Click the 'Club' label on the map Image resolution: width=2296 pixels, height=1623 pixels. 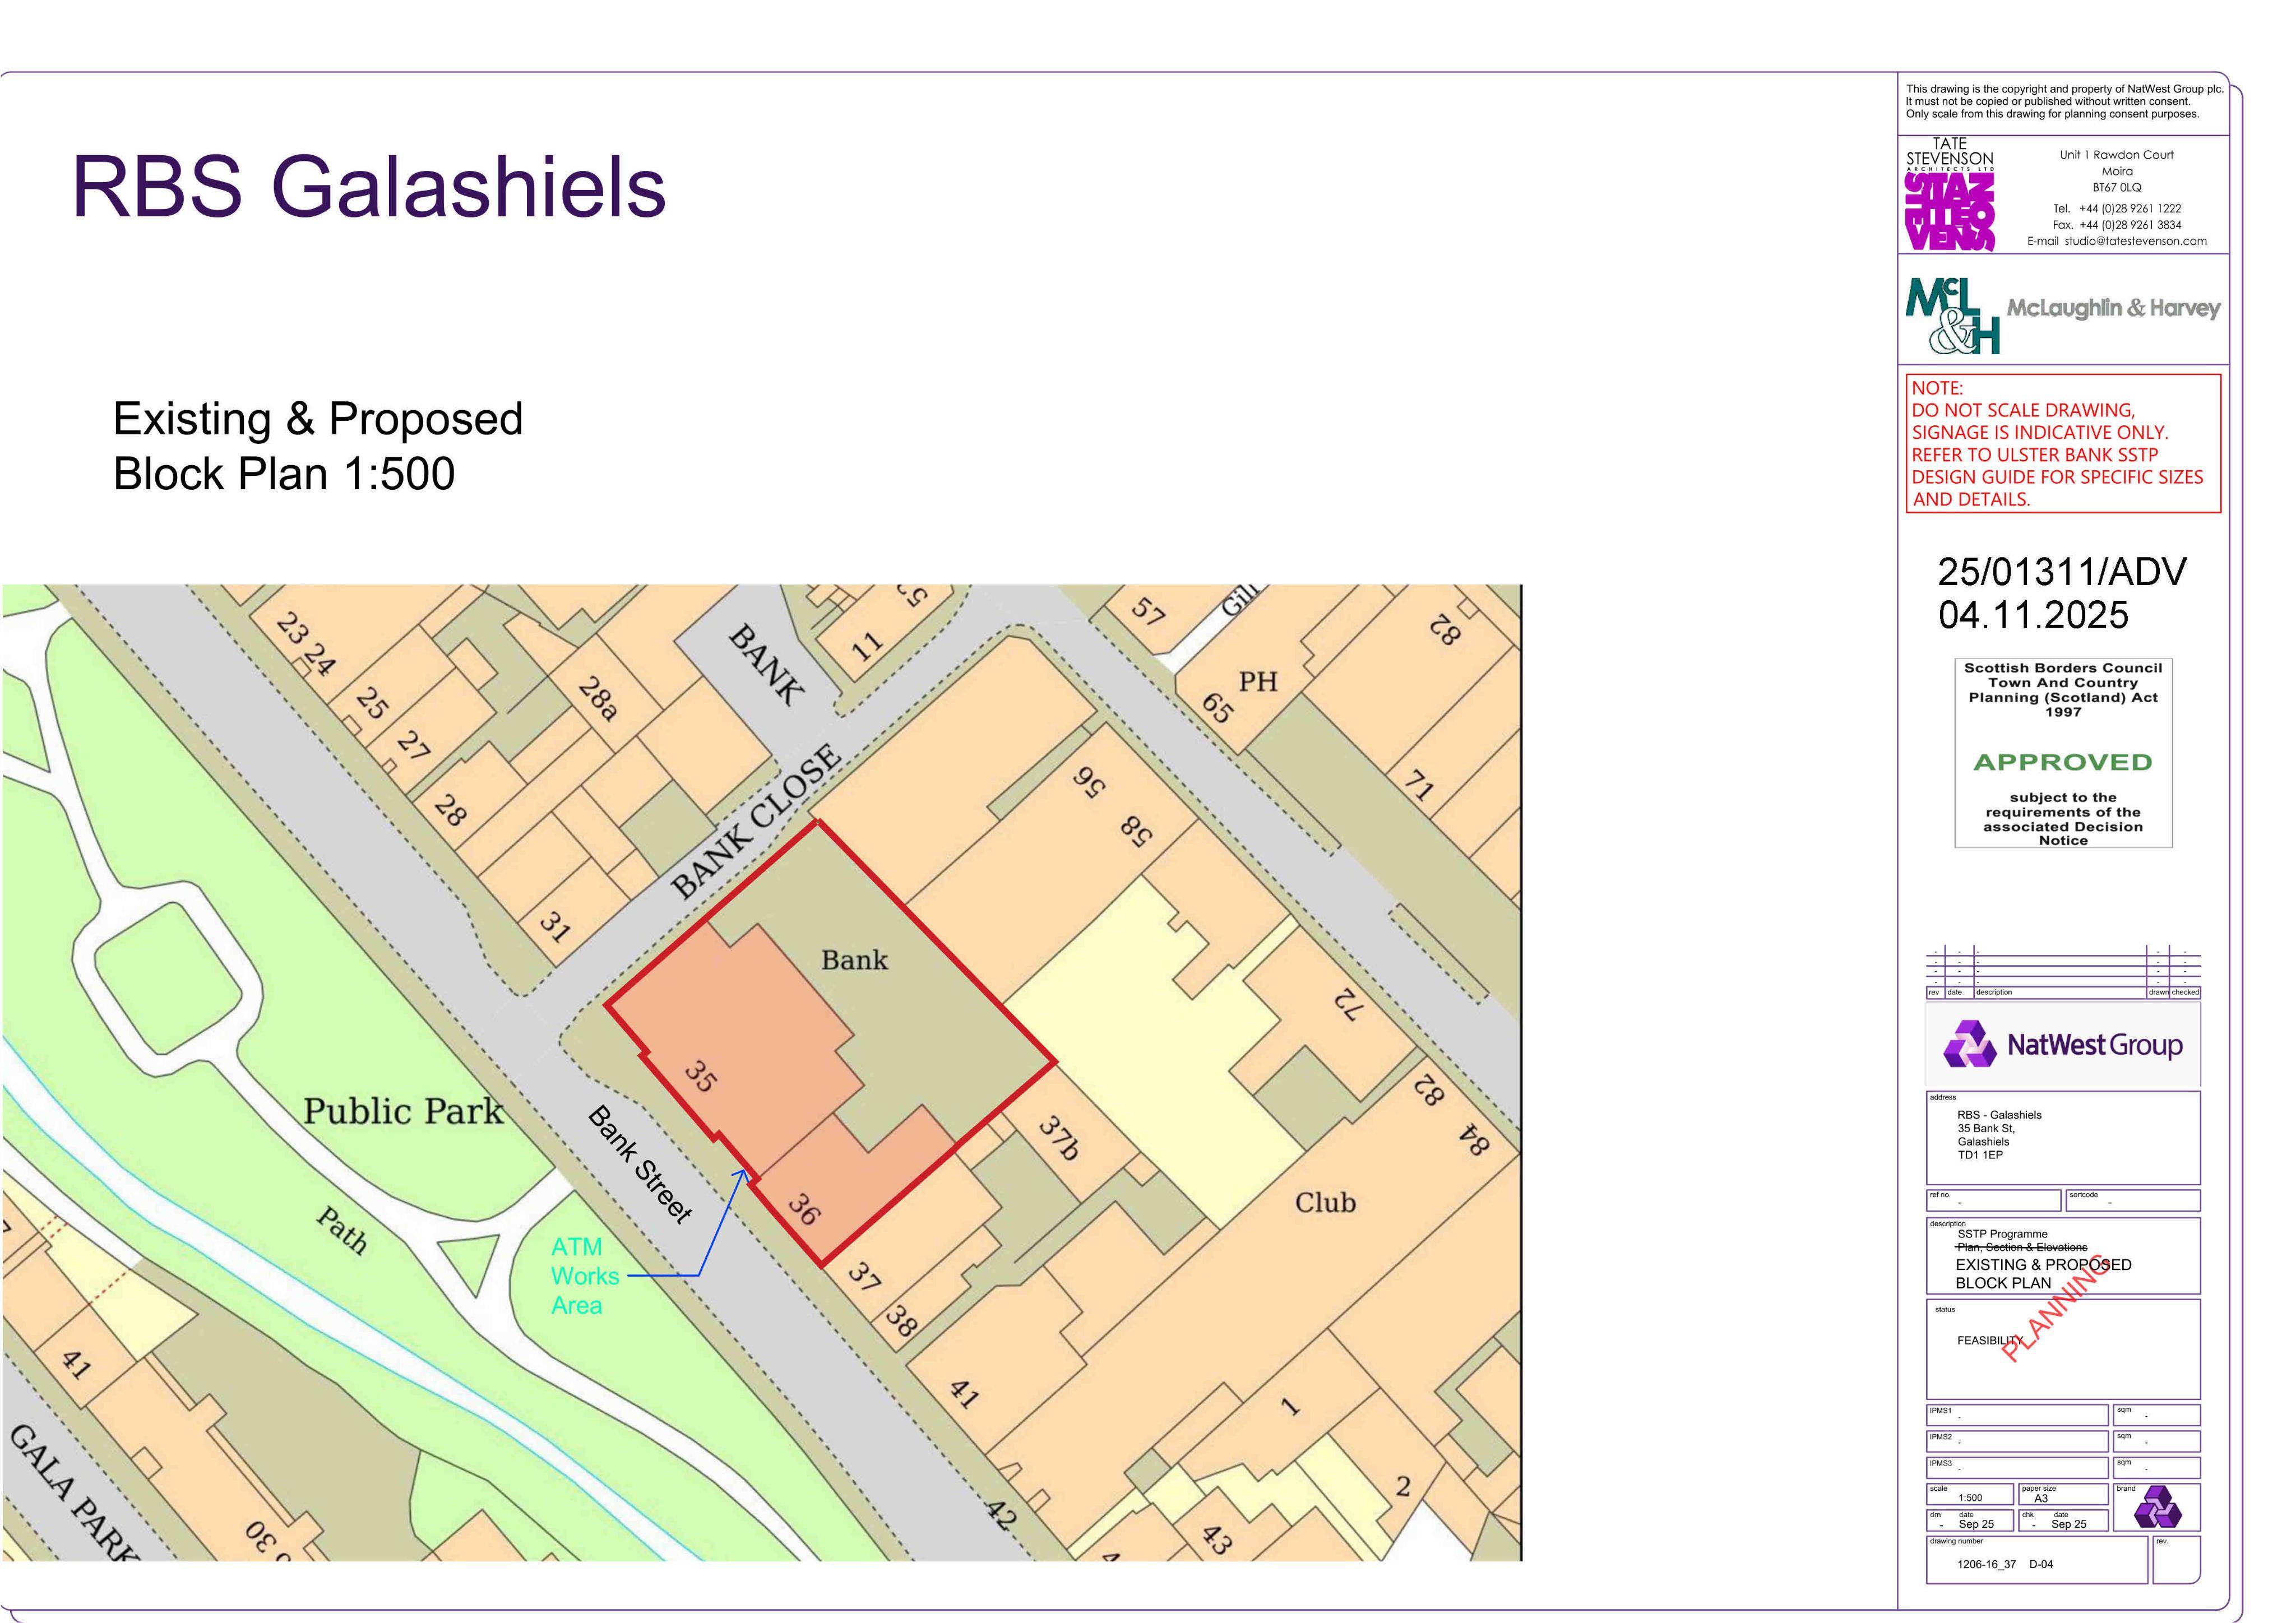(1325, 1203)
